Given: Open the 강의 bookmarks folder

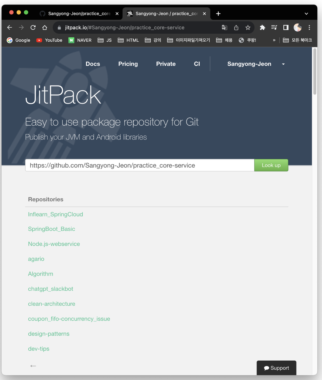Looking at the screenshot, I should coord(153,40).
